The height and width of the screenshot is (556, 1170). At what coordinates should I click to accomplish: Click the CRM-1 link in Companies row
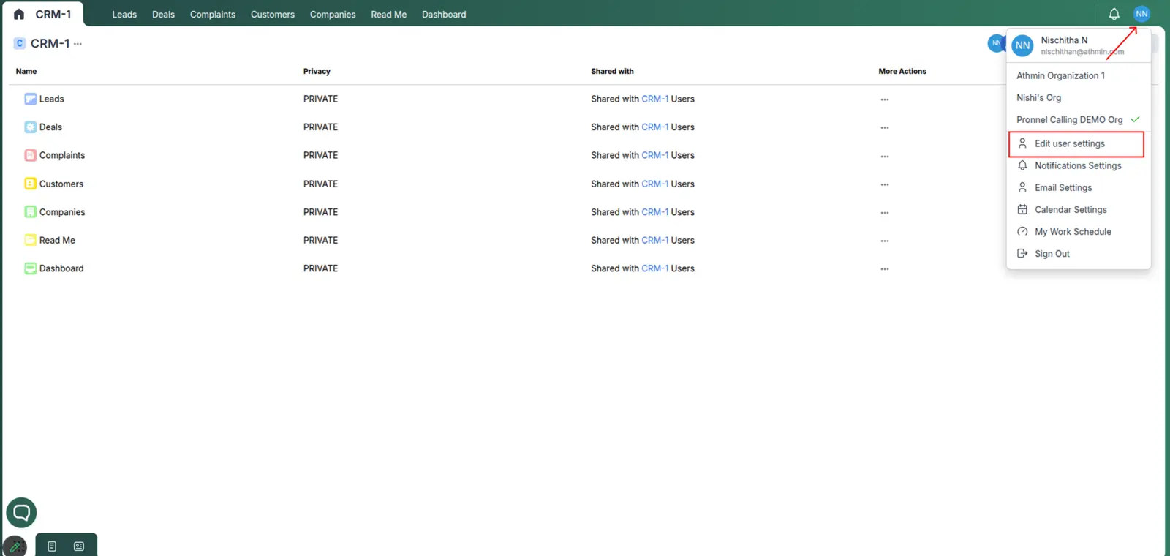654,212
